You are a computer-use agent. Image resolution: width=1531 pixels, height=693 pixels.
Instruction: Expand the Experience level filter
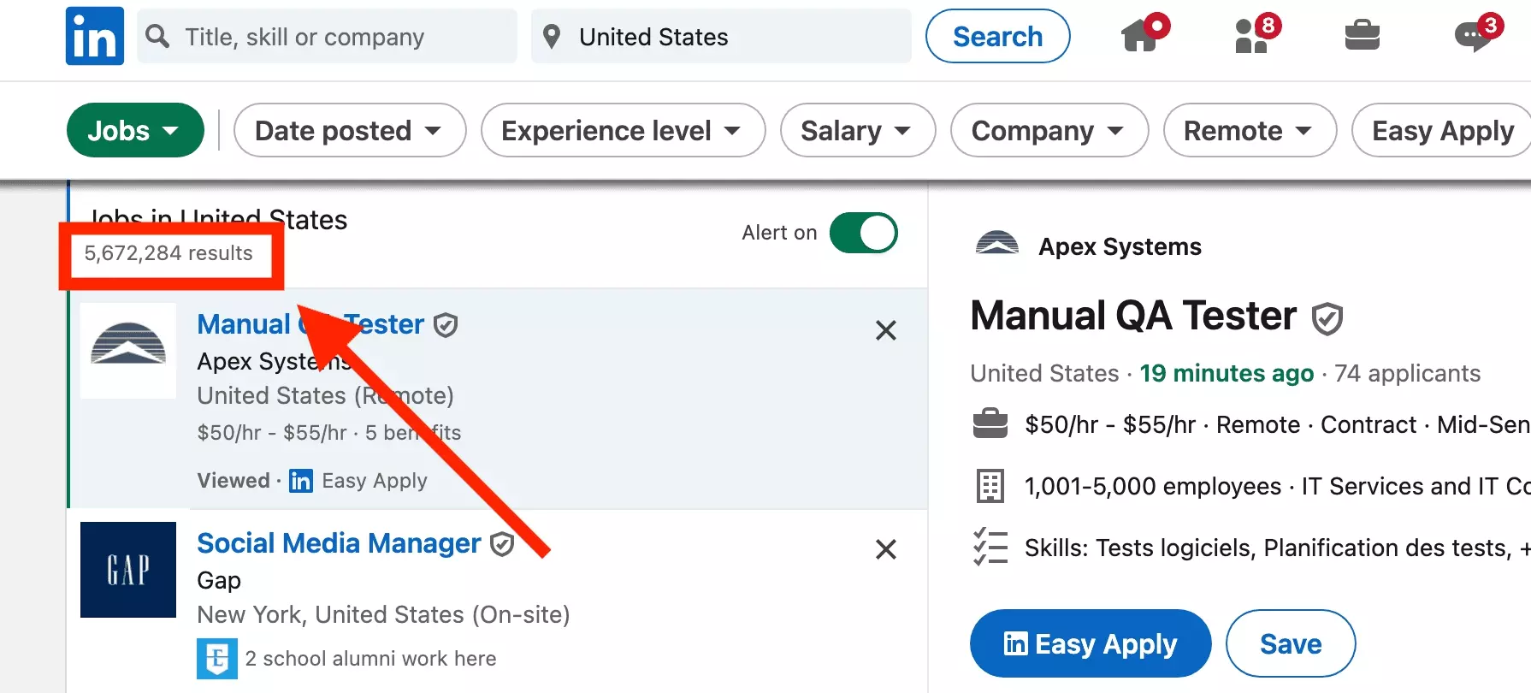pyautogui.click(x=622, y=130)
